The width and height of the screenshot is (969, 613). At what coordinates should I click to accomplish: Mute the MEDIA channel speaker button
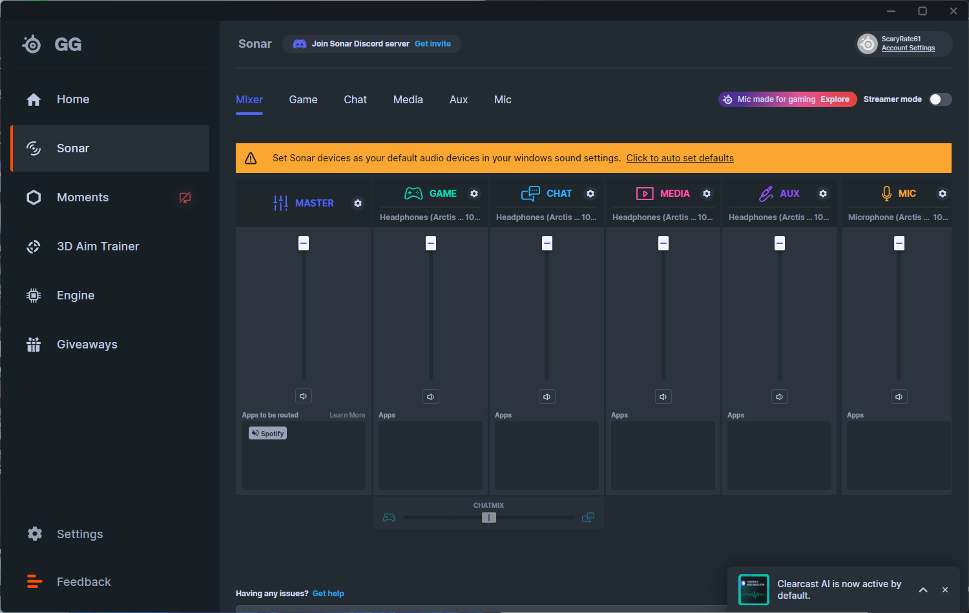pos(663,397)
